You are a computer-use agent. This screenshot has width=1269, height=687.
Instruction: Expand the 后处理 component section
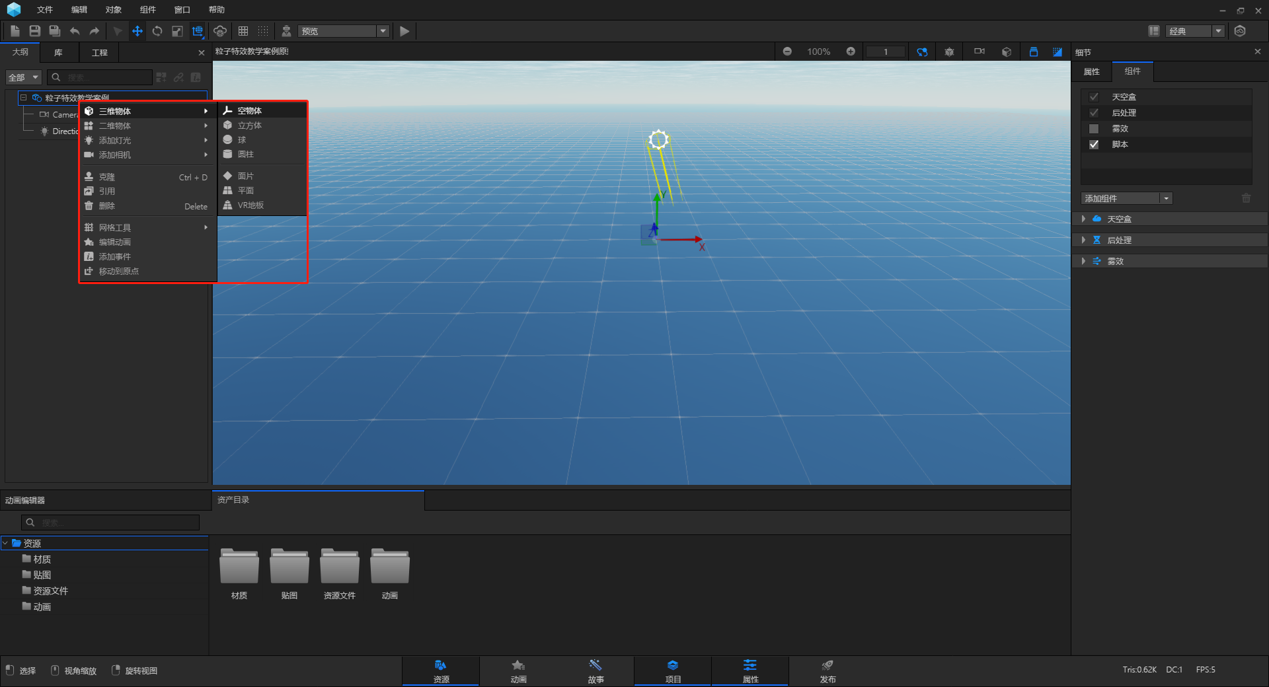1083,240
